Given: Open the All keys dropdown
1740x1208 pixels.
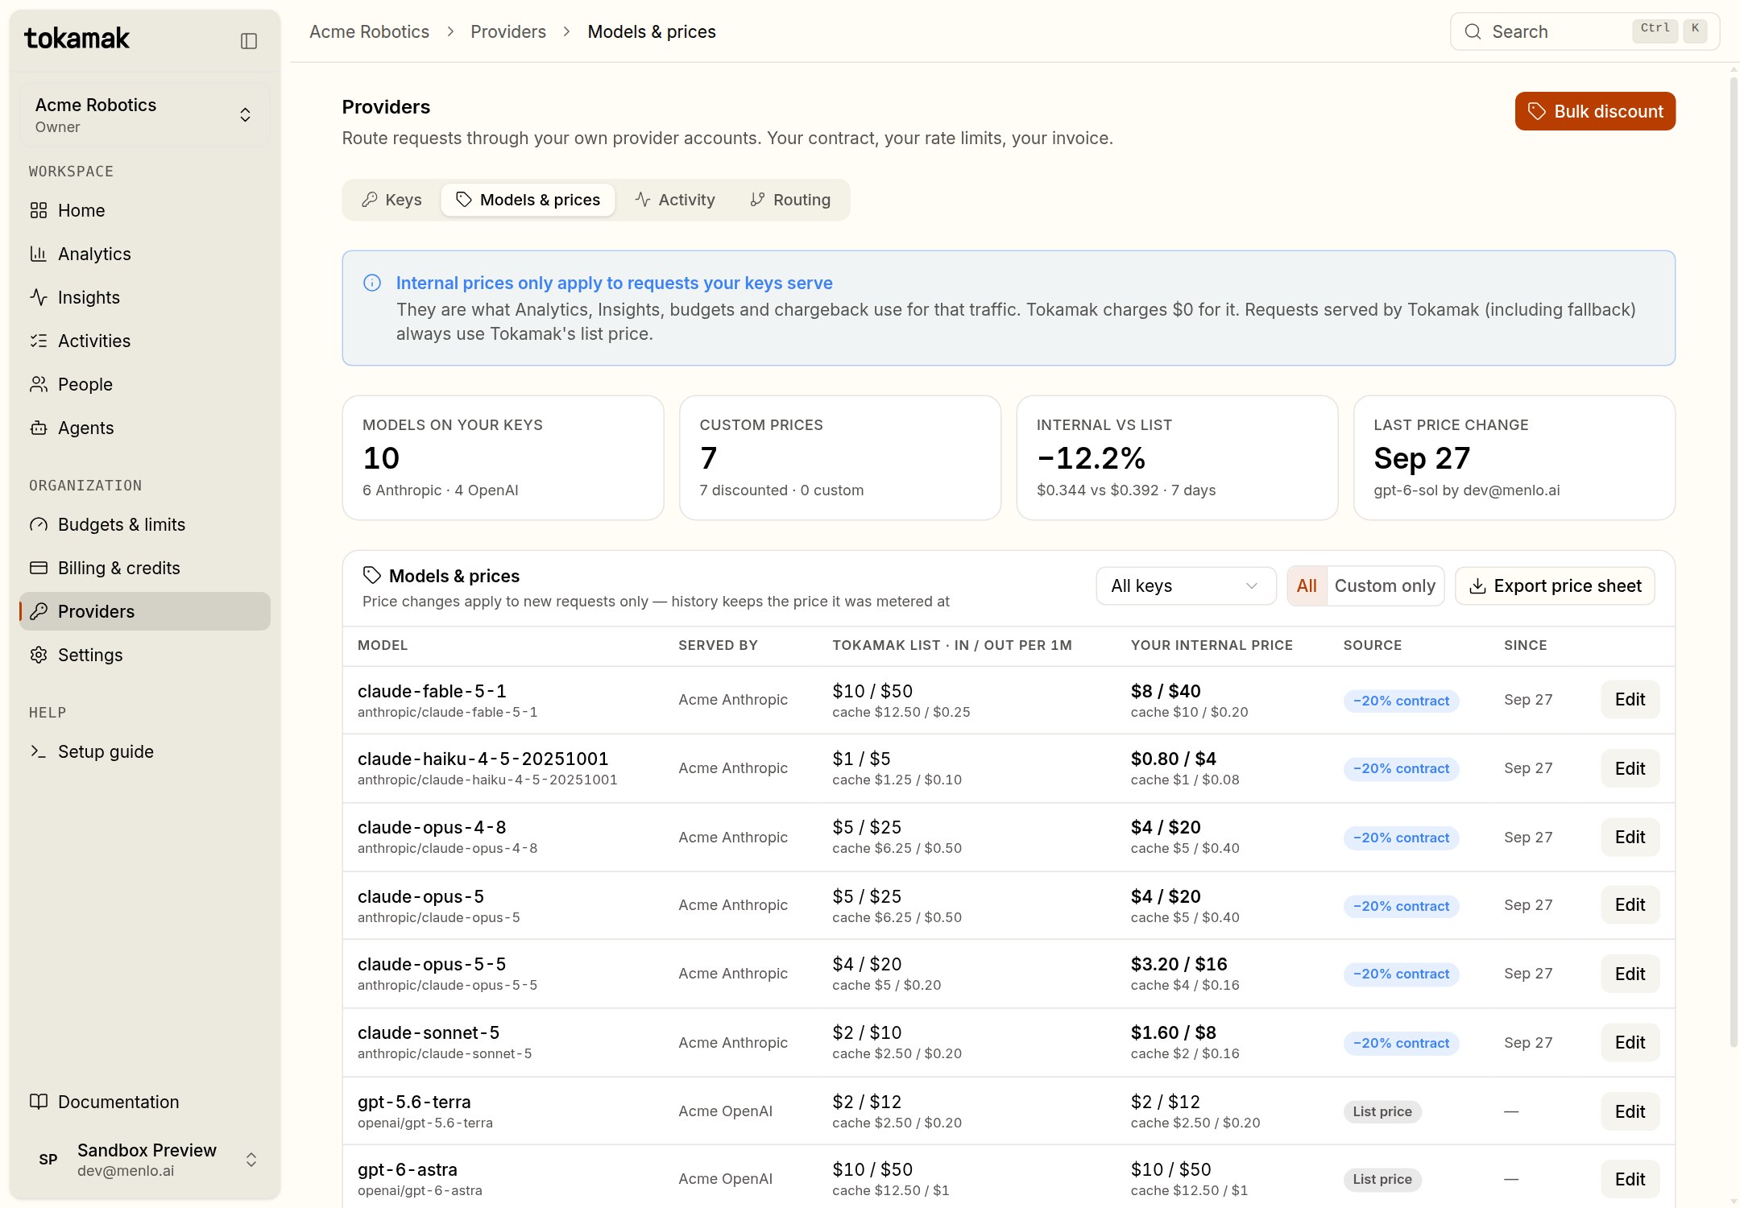Looking at the screenshot, I should (x=1186, y=585).
